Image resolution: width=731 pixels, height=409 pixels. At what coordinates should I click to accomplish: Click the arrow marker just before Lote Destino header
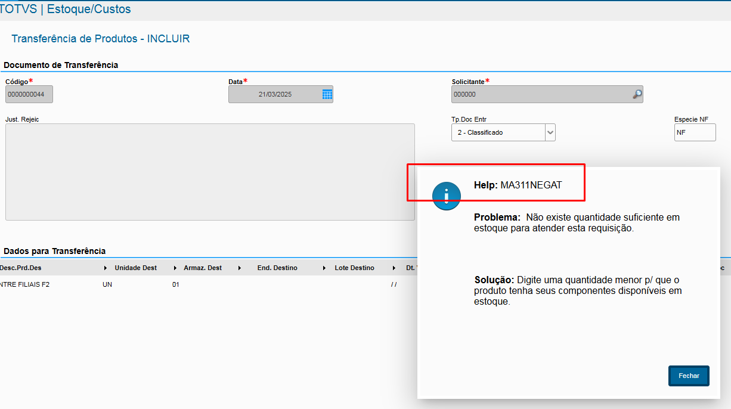click(324, 268)
